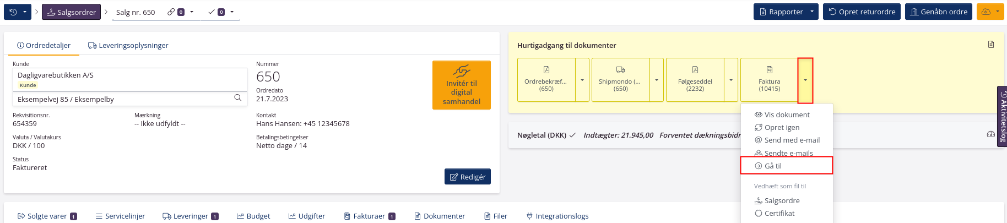This screenshot has height=223, width=1007.
Task: Open the Ordrebekræftelse (650) document
Action: 546,80
